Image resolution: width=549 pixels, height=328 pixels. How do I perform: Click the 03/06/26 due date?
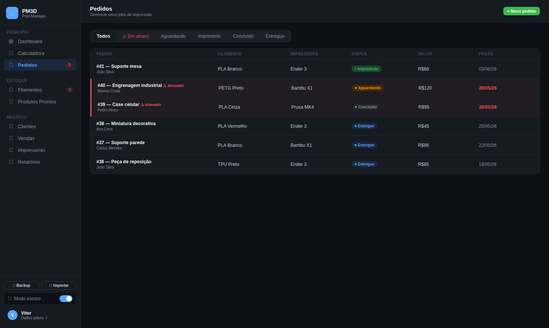click(488, 69)
